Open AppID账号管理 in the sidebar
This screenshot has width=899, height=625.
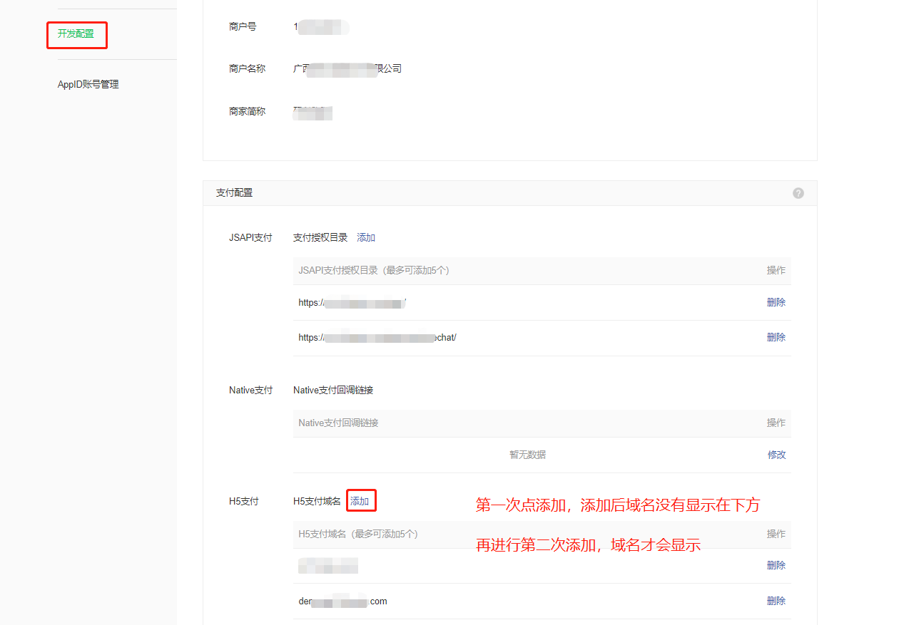click(x=88, y=84)
